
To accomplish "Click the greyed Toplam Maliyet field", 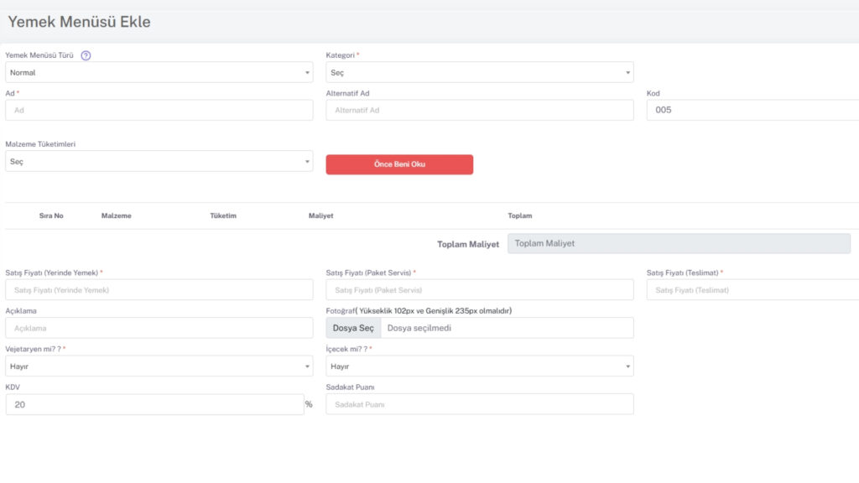I will (x=679, y=244).
